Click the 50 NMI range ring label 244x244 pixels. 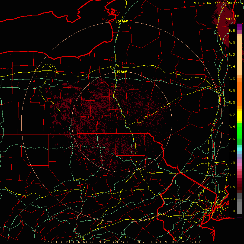122,72
